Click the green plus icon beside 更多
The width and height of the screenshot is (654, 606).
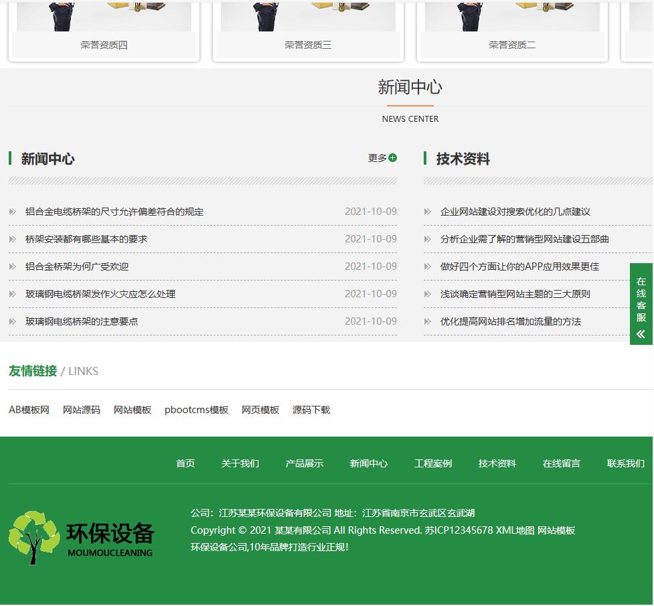(392, 158)
